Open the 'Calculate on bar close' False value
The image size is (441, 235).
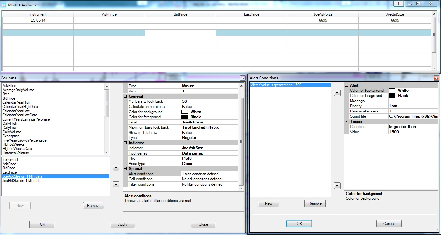point(210,107)
